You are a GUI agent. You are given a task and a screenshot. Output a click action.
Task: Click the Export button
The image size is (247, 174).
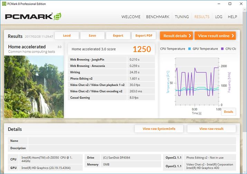(x=118, y=36)
